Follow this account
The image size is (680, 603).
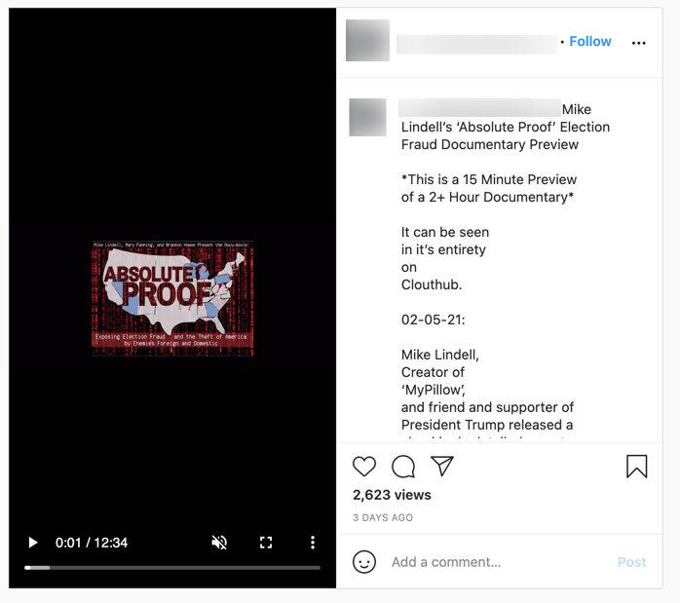(x=590, y=41)
